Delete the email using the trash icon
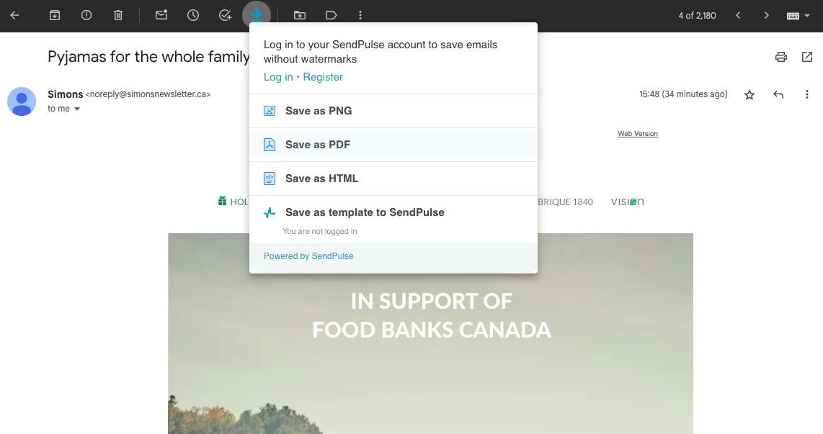This screenshot has width=823, height=434. [x=117, y=14]
